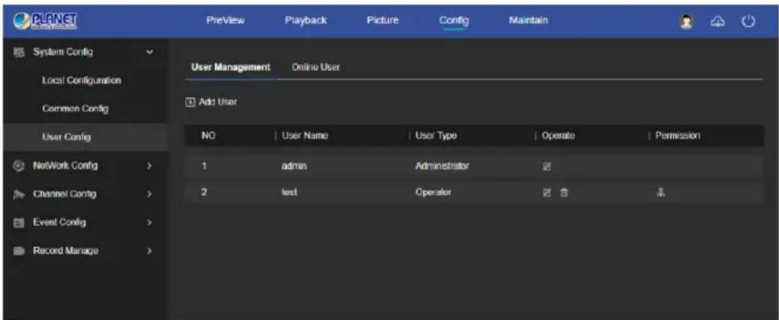Screen dimensions: 779x320
Task: Click the User Name column header
Action: click(305, 135)
